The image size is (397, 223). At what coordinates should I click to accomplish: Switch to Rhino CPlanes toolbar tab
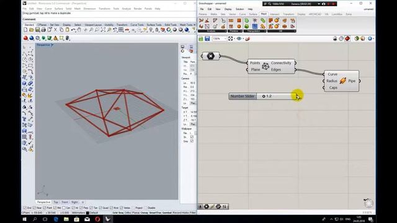tap(42, 25)
